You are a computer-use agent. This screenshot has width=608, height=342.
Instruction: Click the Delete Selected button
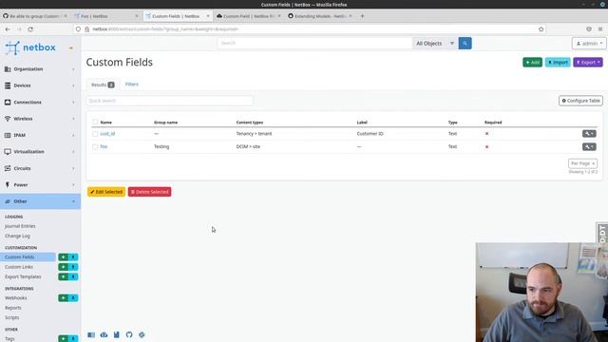coord(150,192)
